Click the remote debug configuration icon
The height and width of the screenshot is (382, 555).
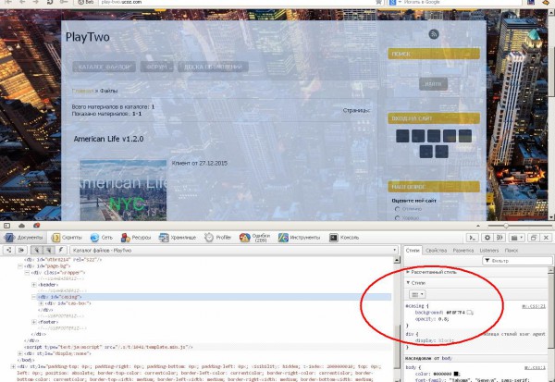tap(499, 238)
